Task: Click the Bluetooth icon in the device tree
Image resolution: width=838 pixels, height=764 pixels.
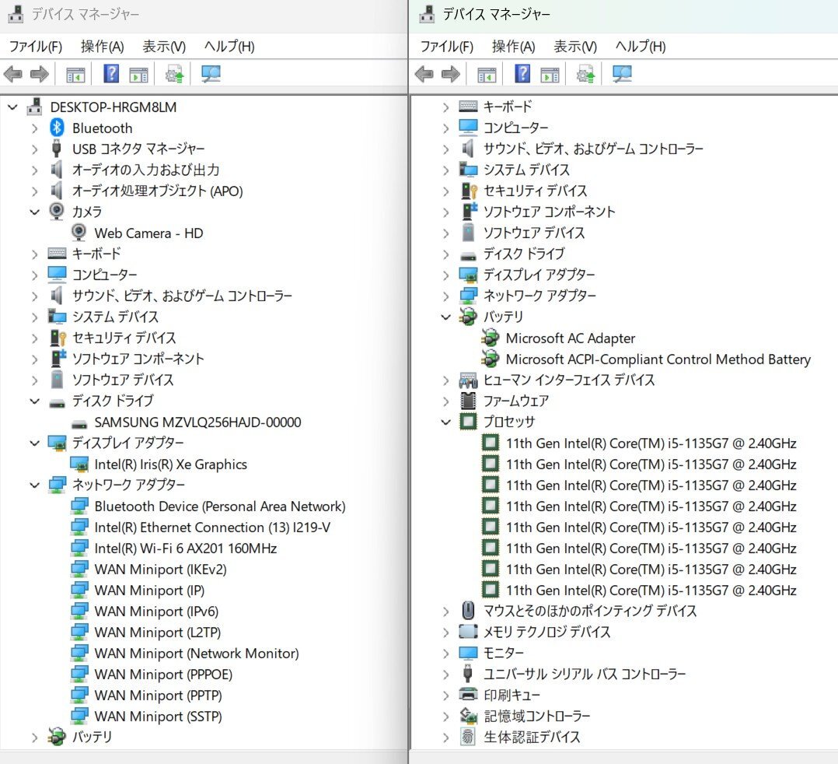Action: click(57, 128)
